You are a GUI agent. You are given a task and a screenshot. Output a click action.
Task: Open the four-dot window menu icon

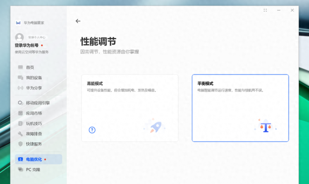coord(265,10)
